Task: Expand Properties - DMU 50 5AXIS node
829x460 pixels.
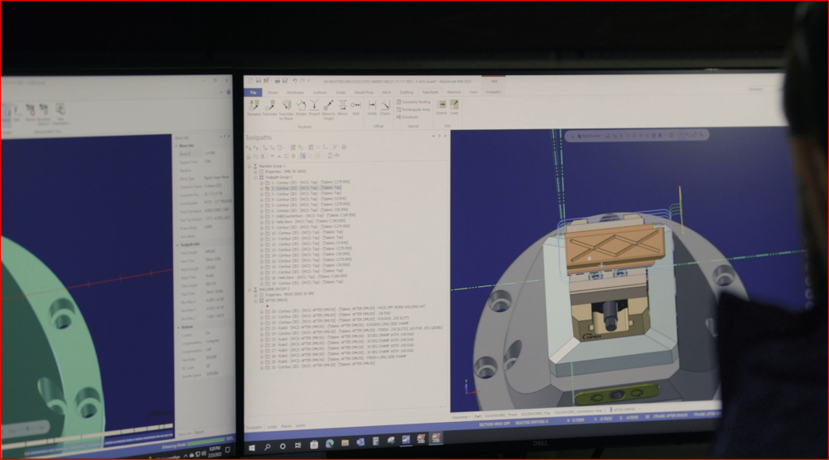Action: (x=255, y=171)
